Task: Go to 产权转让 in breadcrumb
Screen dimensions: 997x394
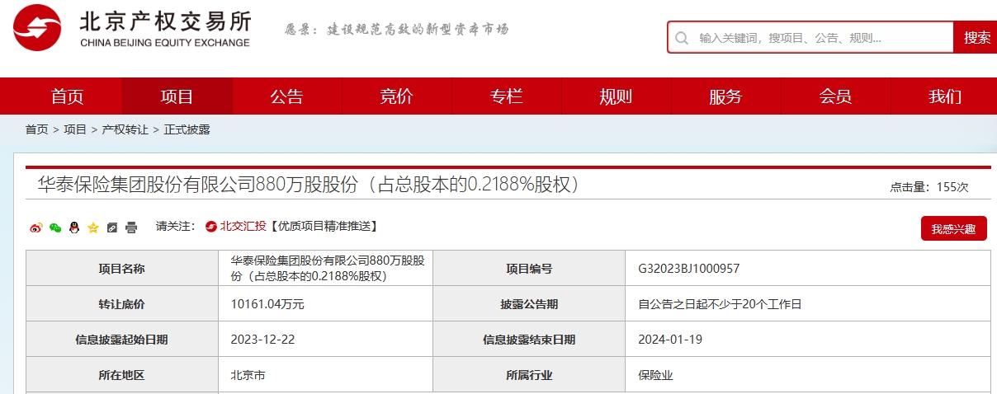Action: pos(125,129)
